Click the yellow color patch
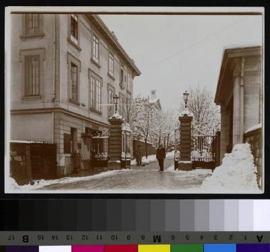The image size is (270, 252). 154,249
